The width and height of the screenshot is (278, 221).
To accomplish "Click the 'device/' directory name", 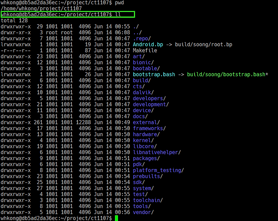I will 143,110.
